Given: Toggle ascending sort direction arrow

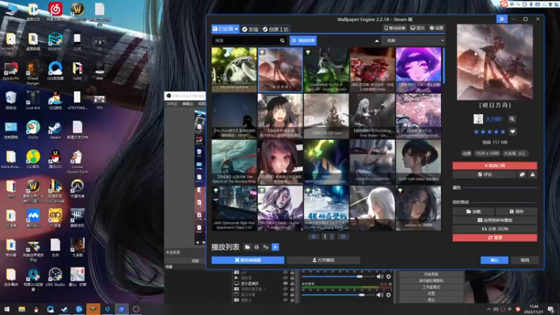Looking at the screenshot, I should 377,41.
